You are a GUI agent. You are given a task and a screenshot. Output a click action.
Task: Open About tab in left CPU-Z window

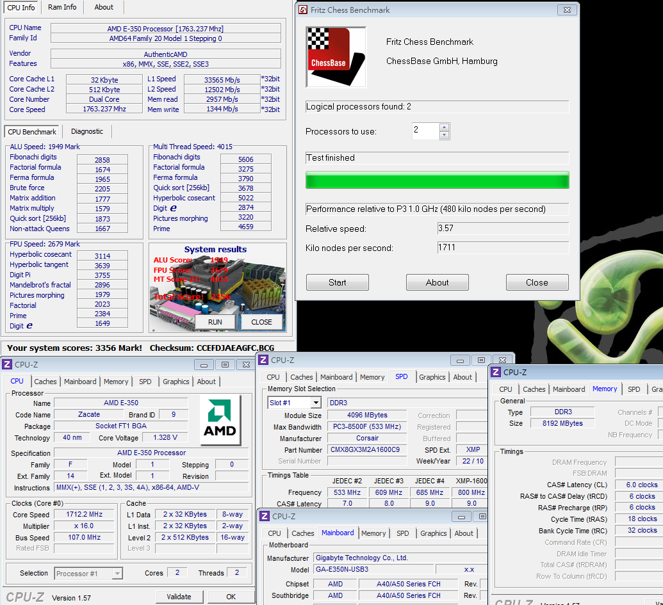206,382
